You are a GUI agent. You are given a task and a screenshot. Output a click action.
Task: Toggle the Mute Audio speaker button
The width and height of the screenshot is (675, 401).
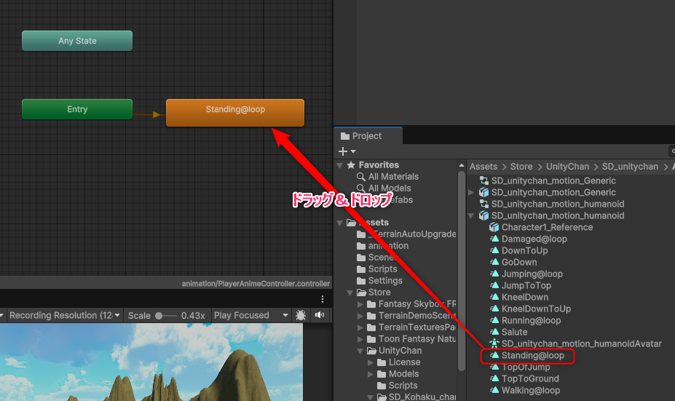pos(319,315)
